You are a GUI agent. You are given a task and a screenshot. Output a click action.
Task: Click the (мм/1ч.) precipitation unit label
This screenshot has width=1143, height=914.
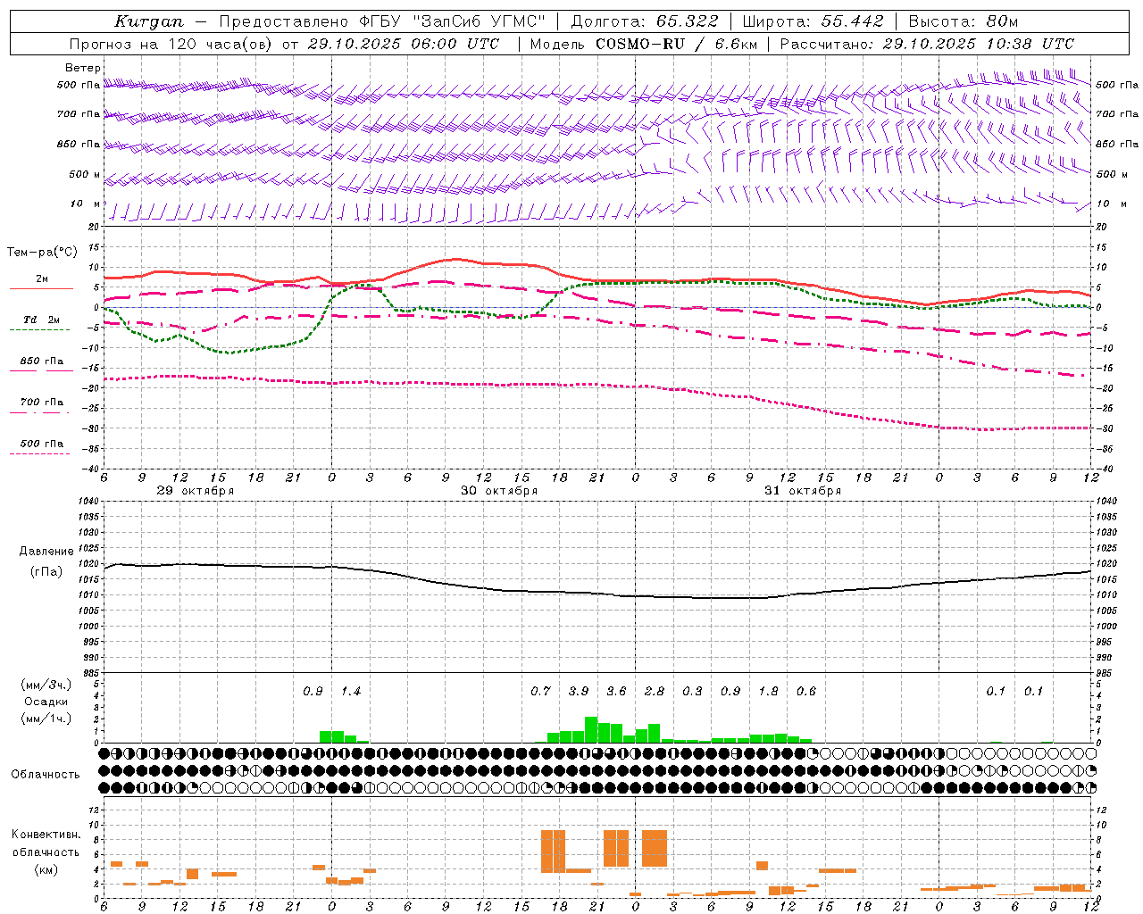coord(46,719)
